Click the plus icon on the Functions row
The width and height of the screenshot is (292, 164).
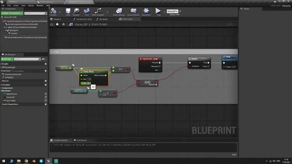pos(46,71)
